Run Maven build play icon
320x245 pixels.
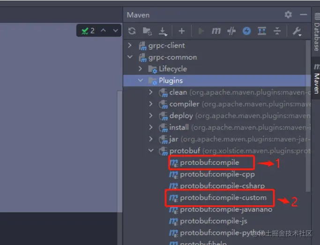[201, 31]
